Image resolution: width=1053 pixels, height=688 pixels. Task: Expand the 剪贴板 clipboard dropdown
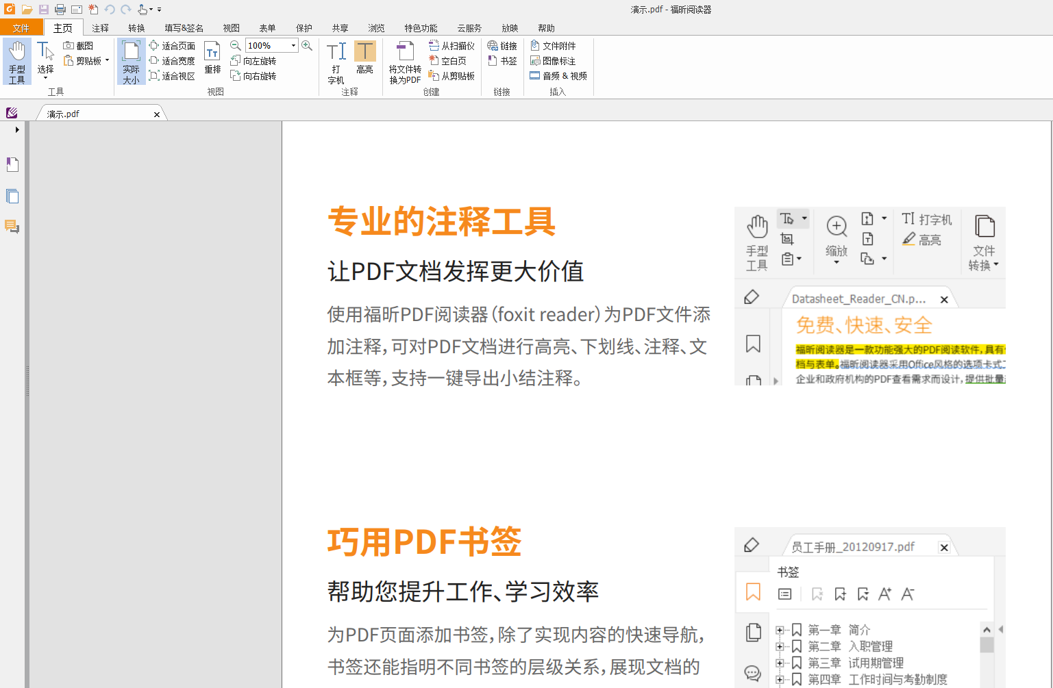point(107,60)
